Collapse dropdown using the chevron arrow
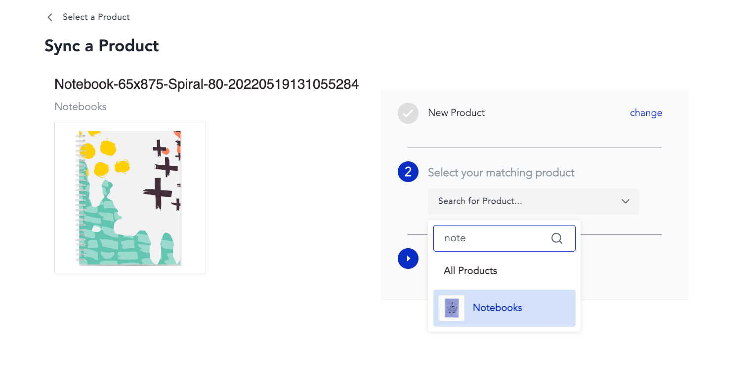The width and height of the screenshot is (756, 373). point(626,201)
